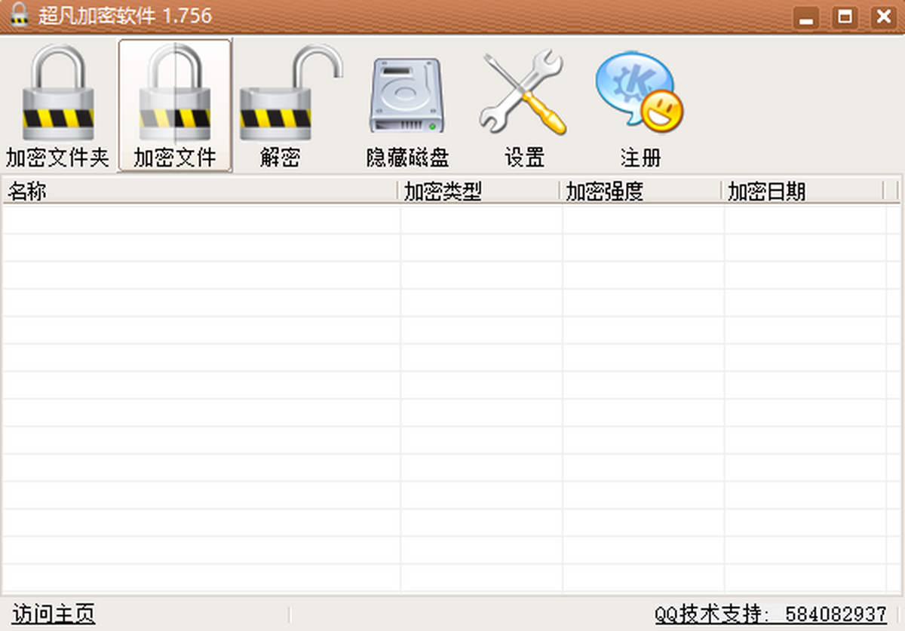Maximize the encryption software window
Image resolution: width=905 pixels, height=631 pixels.
coord(845,17)
